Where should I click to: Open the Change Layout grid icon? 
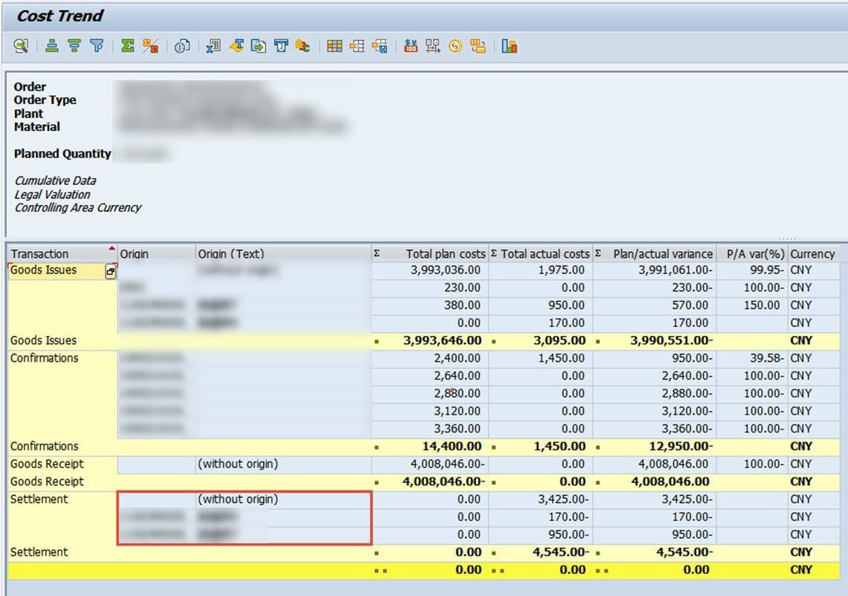pyautogui.click(x=334, y=47)
